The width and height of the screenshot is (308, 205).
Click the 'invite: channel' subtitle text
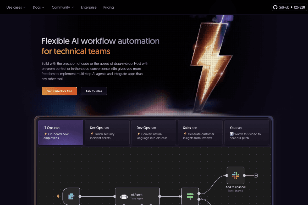tap(235, 191)
